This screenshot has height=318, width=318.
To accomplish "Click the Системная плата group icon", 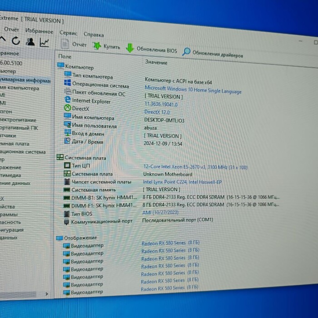I will point(60,157).
